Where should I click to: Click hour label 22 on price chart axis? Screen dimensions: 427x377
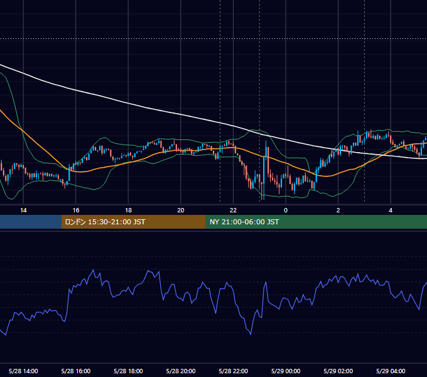pos(233,210)
